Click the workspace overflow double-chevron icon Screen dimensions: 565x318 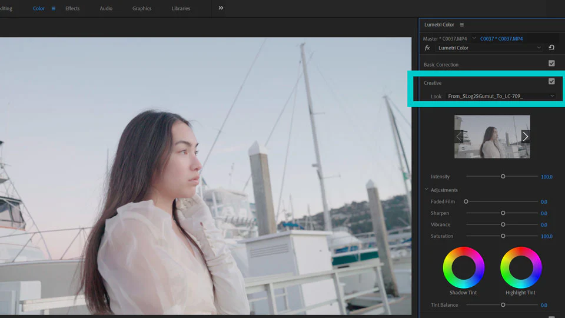221,8
